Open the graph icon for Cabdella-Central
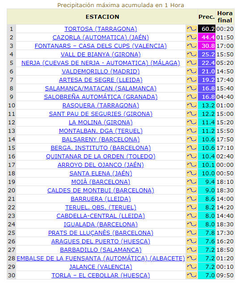Viewport: 240px width, 284px height. [191, 216]
